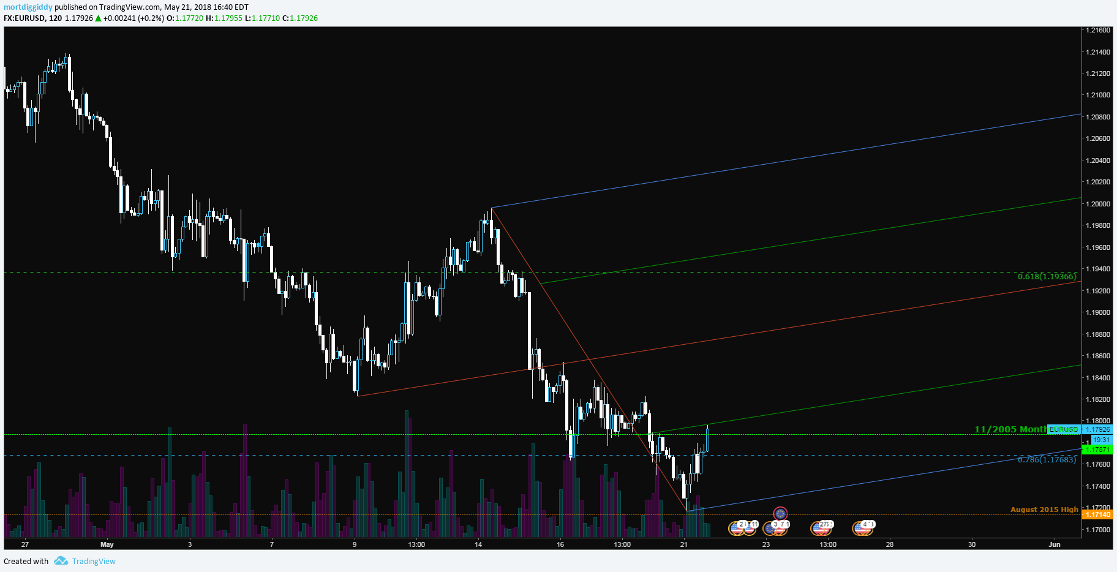Click the low value L:1.17710
The image size is (1117, 572).
[262, 18]
